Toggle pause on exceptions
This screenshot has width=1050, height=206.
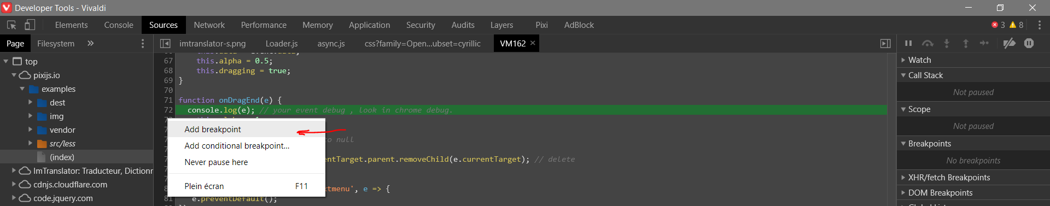1029,43
